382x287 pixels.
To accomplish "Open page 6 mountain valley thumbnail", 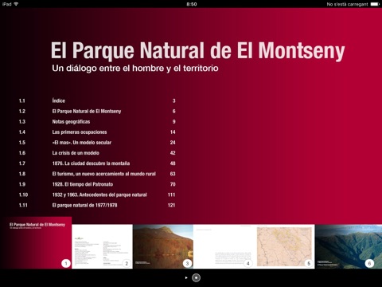I will click(x=349, y=246).
